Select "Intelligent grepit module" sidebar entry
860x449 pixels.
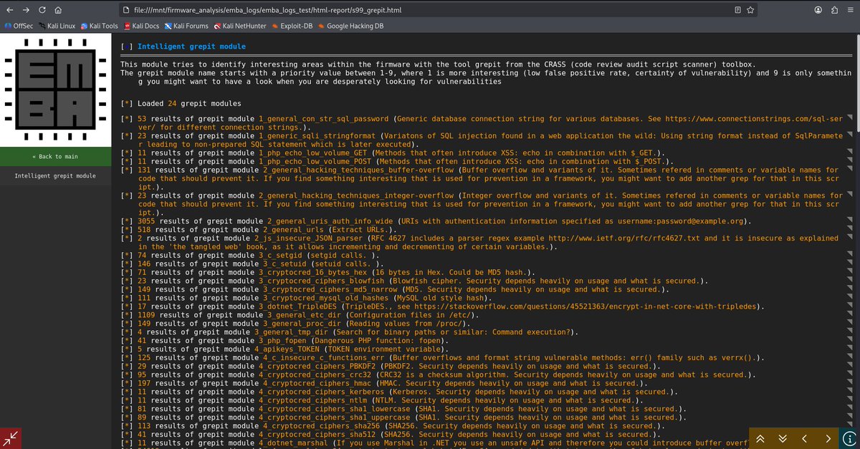(x=55, y=175)
